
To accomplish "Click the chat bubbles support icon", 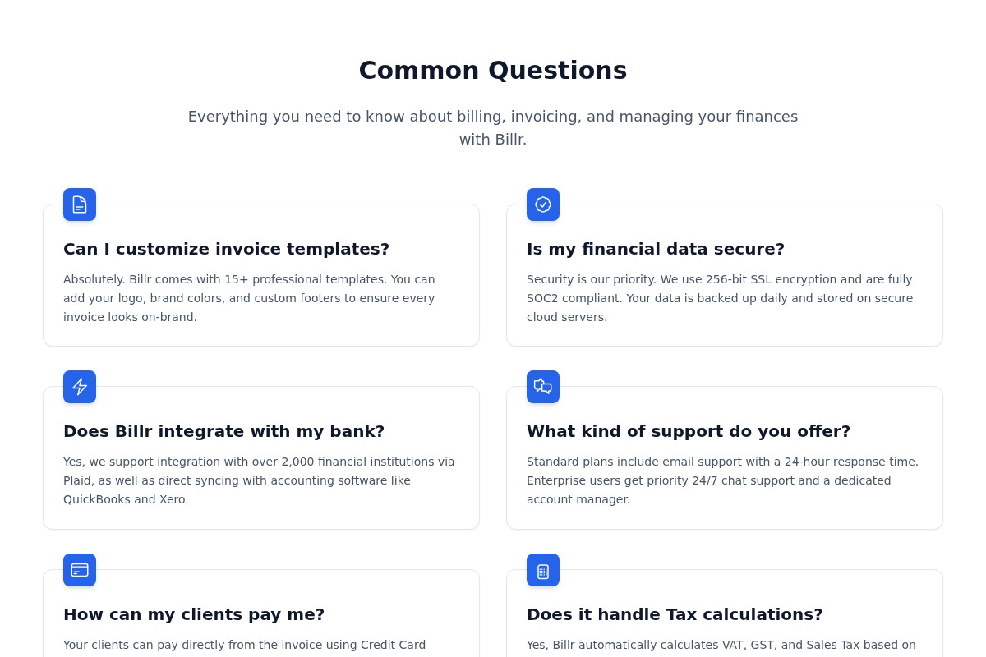I will tap(543, 387).
